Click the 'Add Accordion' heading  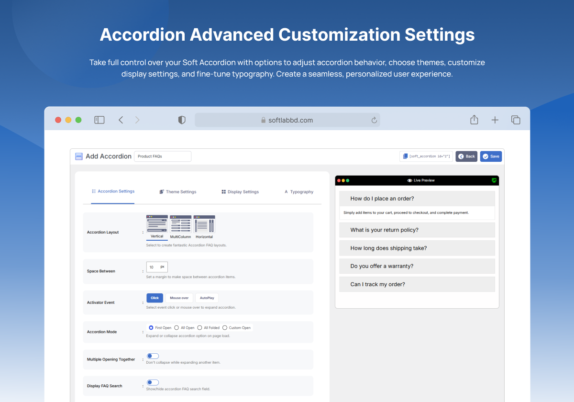(x=109, y=156)
